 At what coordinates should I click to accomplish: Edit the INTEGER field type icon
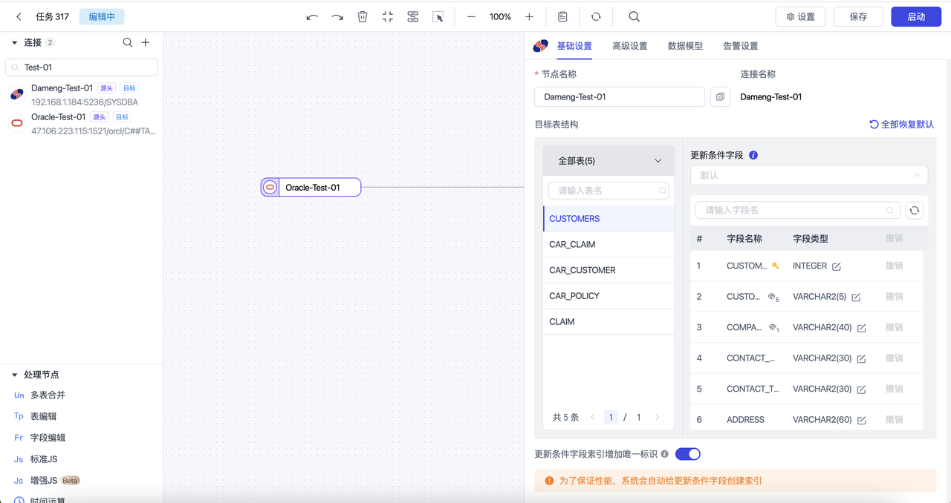(837, 266)
